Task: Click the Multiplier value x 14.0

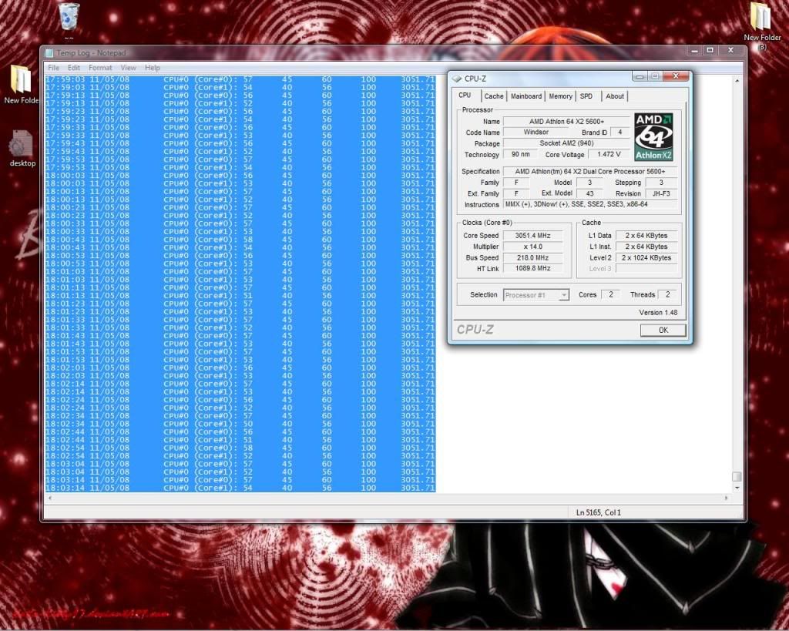Action: 533,247
